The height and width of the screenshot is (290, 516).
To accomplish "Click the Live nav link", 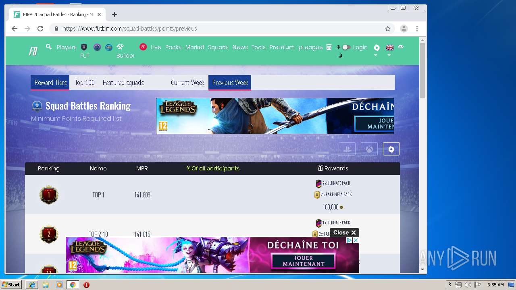I will pyautogui.click(x=156, y=47).
